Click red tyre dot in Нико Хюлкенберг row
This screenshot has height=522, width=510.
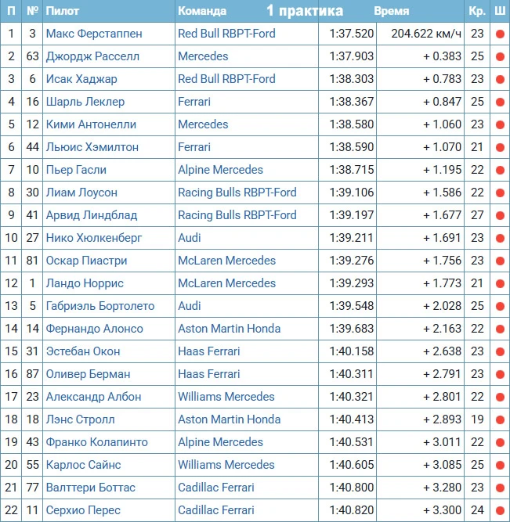(500, 238)
